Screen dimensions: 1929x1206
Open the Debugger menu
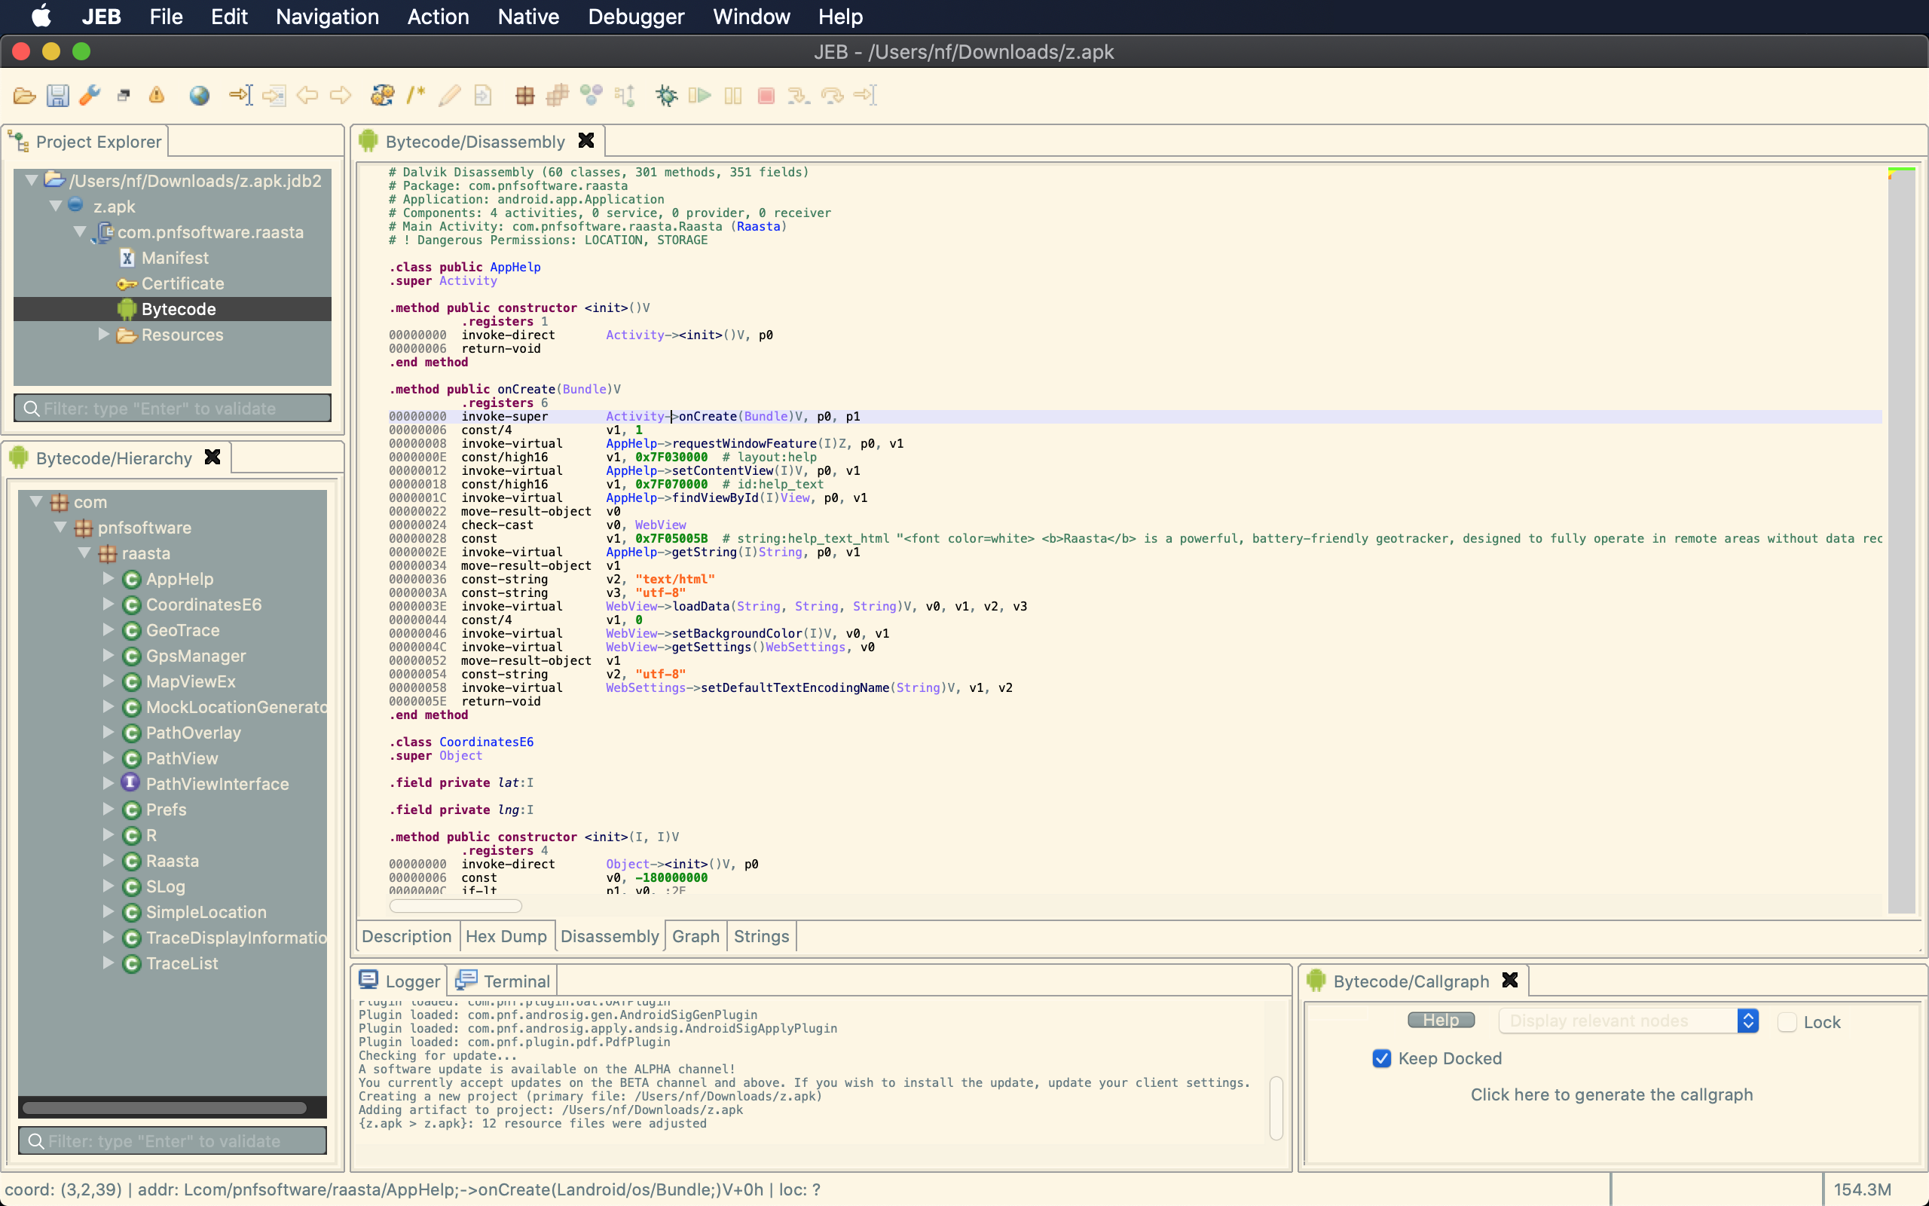pos(636,17)
